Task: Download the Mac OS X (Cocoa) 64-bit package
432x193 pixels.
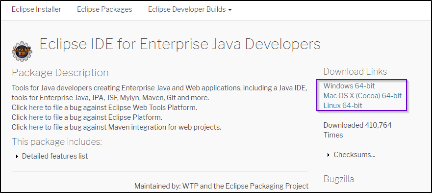Action: [362, 96]
